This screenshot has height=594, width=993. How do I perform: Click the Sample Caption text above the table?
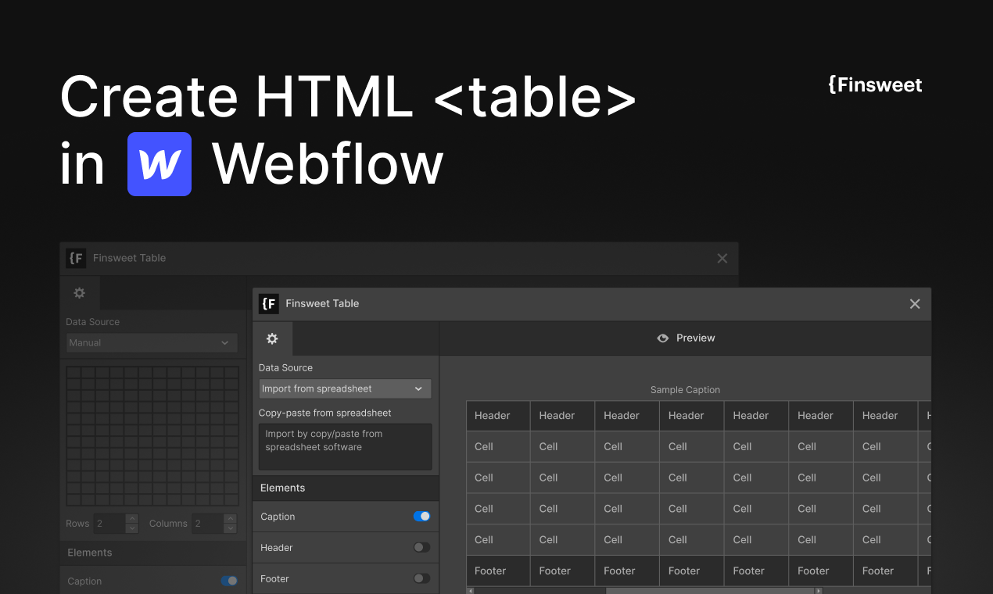685,390
